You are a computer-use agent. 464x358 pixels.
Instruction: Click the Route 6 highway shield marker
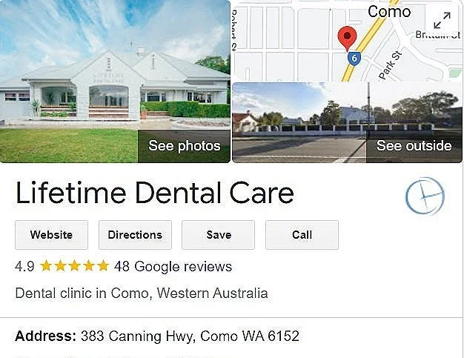point(354,58)
